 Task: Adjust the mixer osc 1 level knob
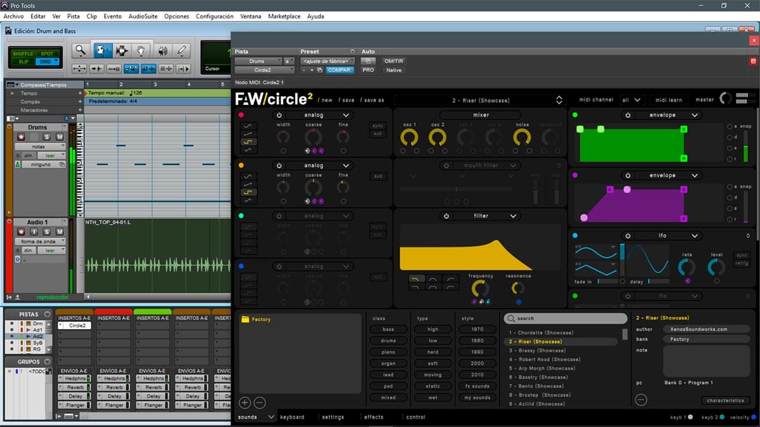pos(409,137)
